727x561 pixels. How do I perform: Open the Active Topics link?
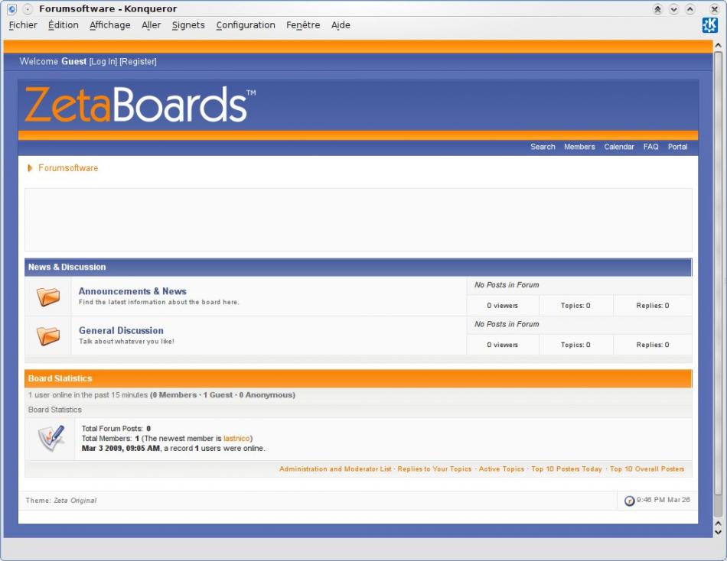[501, 469]
